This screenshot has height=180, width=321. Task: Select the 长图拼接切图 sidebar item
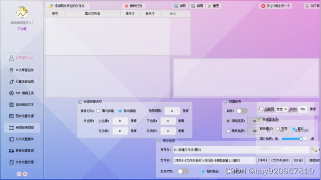[x=22, y=128]
